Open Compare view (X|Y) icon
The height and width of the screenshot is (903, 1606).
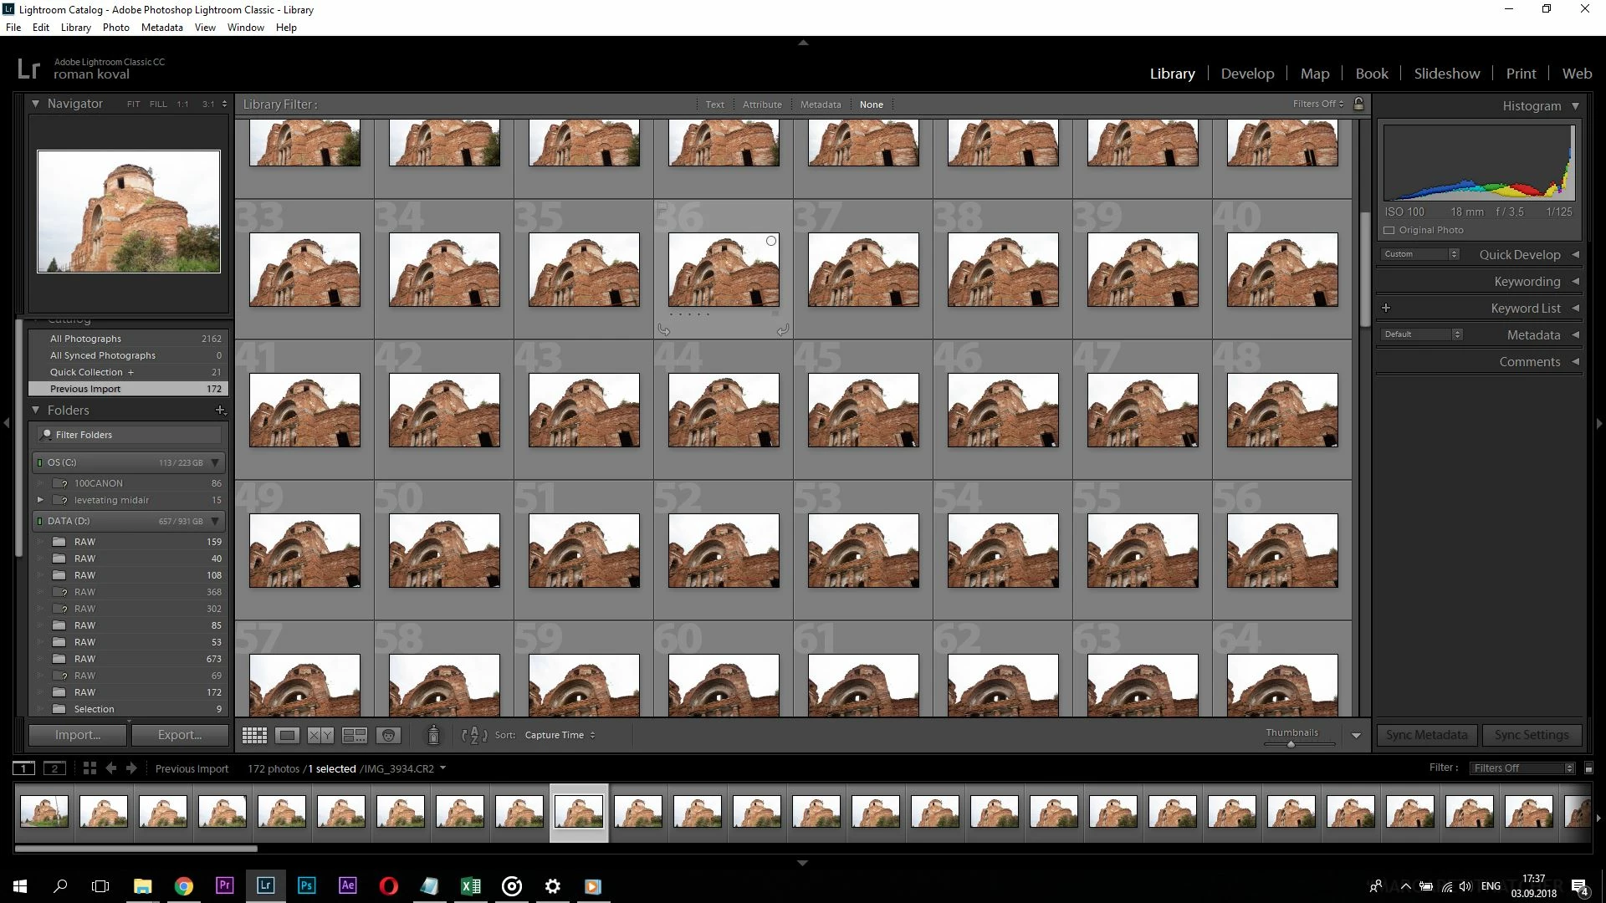[x=320, y=736]
